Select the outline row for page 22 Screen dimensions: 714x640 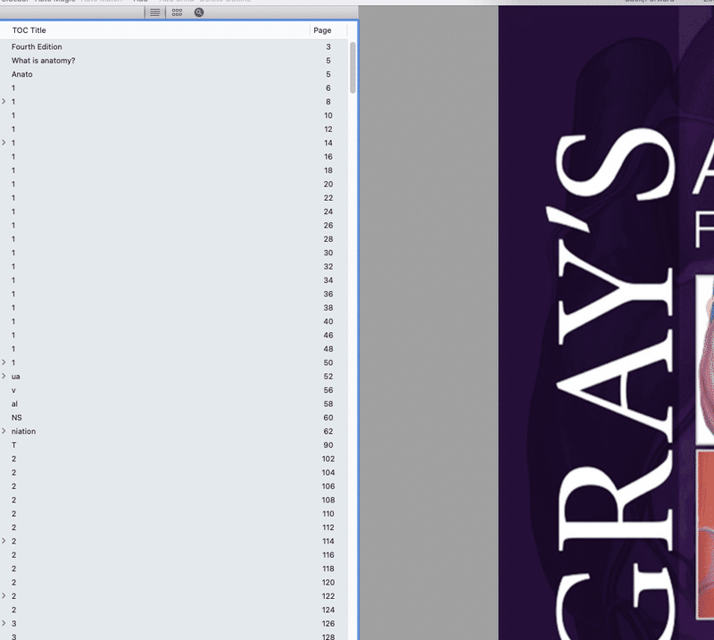174,197
